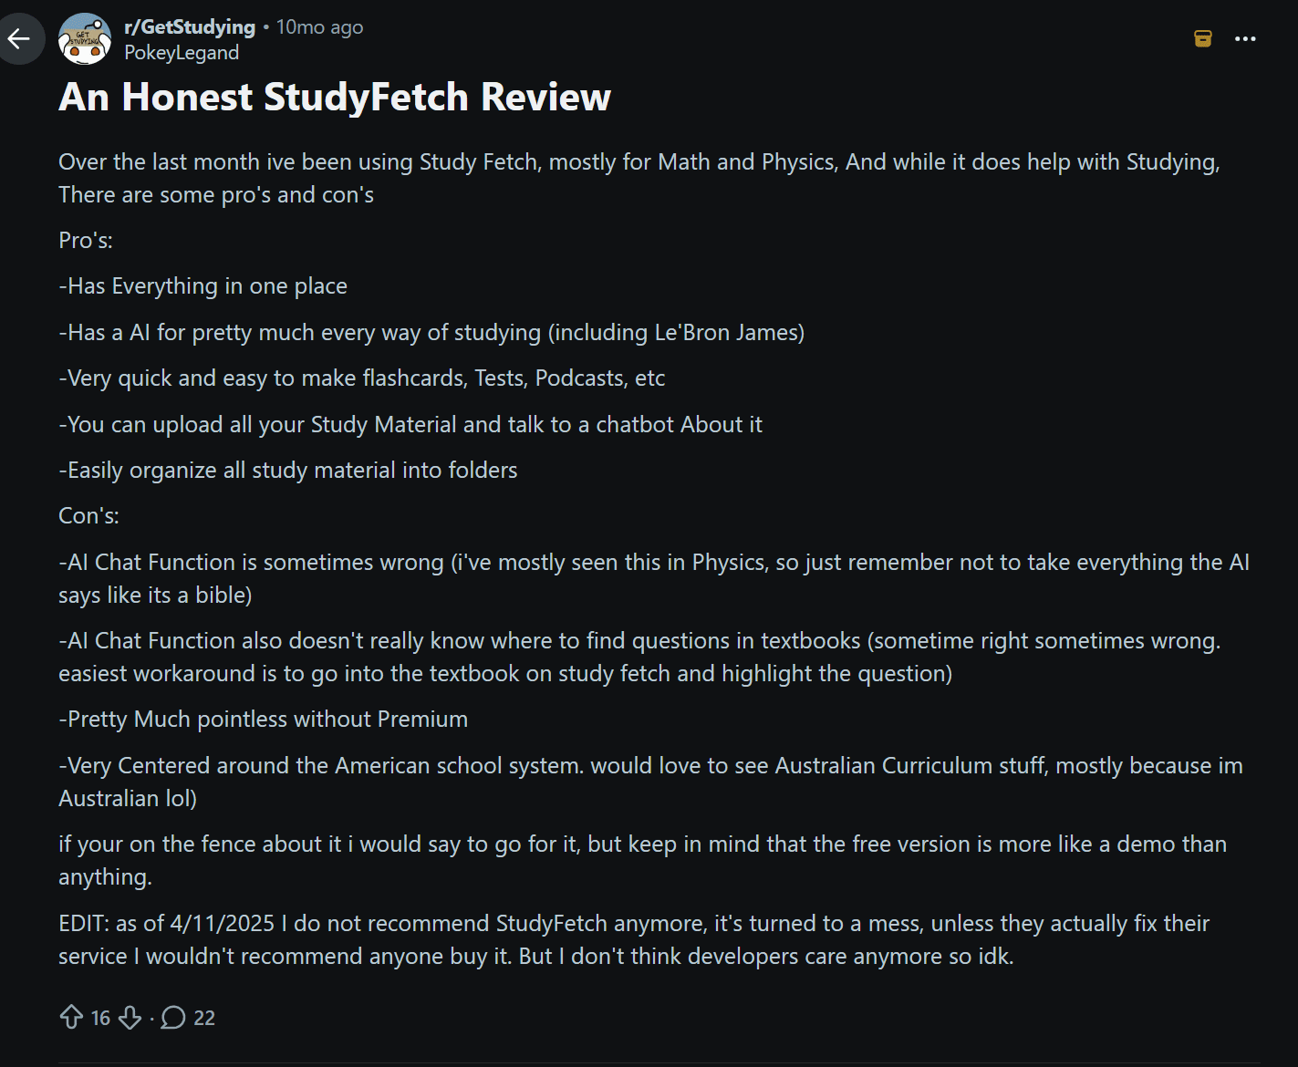The width and height of the screenshot is (1298, 1067).
Task: Click the 10mo ago timestamp
Action: click(318, 26)
